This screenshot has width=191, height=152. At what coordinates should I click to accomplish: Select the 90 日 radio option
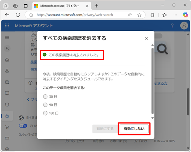tap(45, 105)
